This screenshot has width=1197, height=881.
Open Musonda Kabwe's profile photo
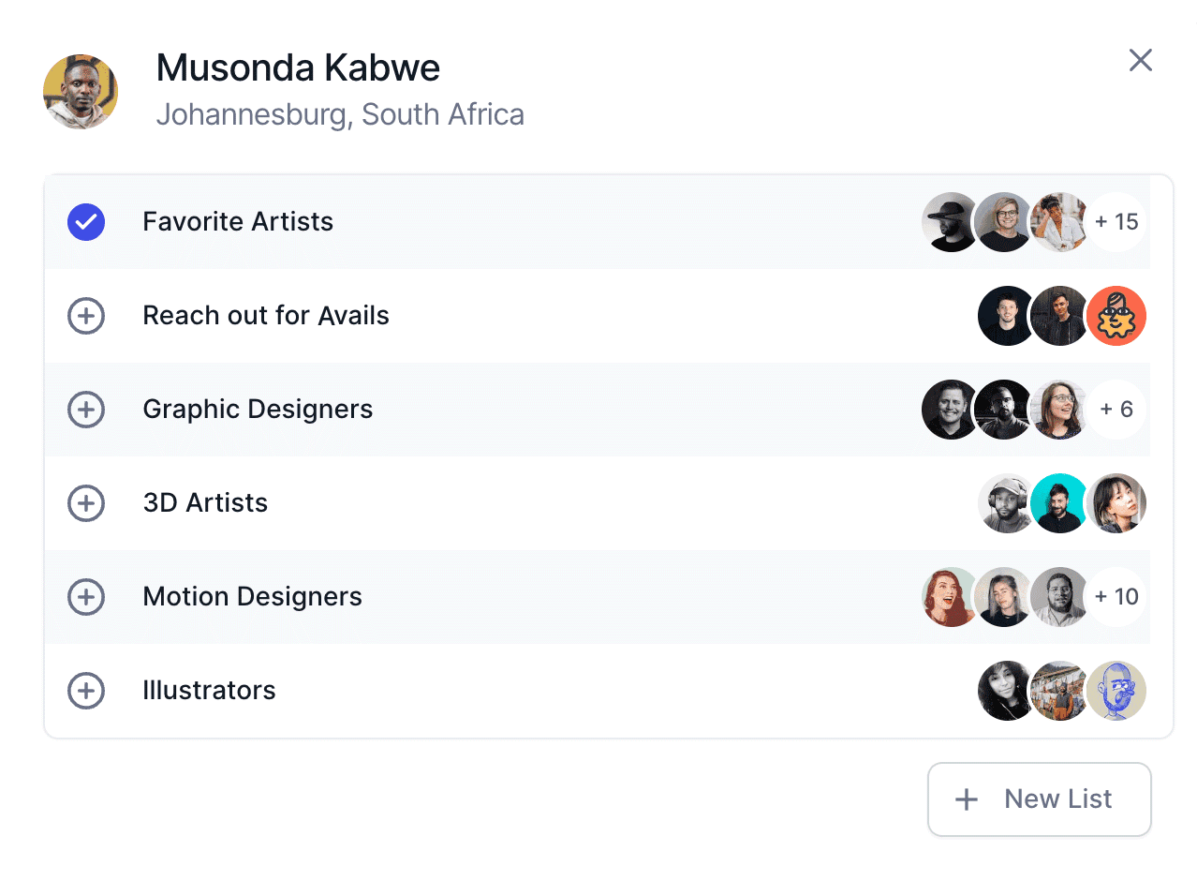coord(81,92)
